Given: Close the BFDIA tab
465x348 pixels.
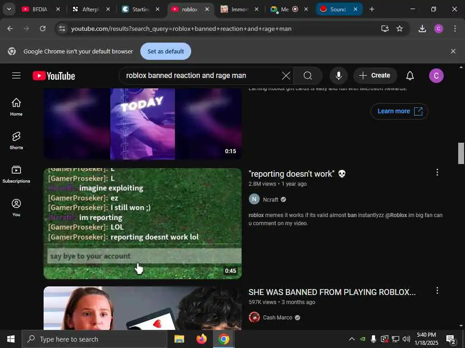Looking at the screenshot, I should coord(58,9).
